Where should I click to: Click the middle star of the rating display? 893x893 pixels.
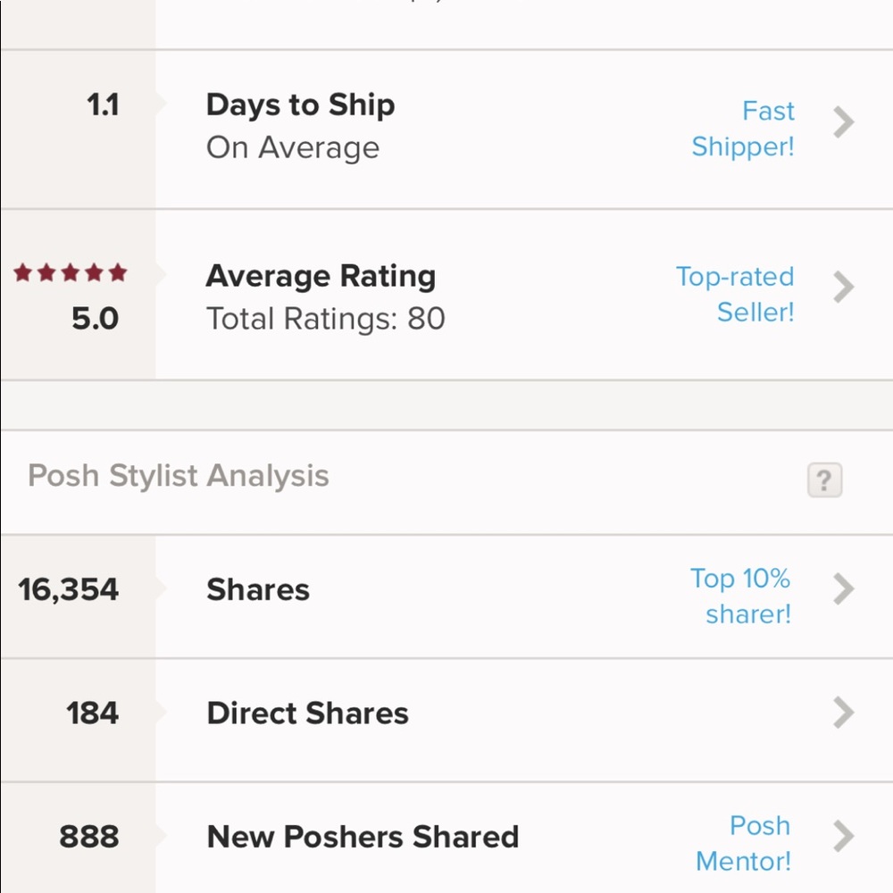(70, 271)
